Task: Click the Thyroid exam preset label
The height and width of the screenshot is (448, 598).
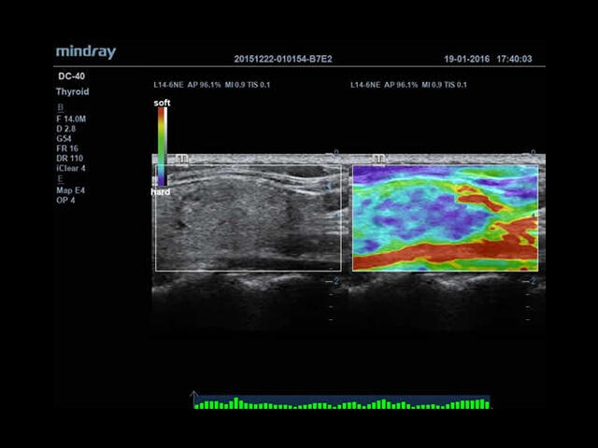Action: (73, 92)
